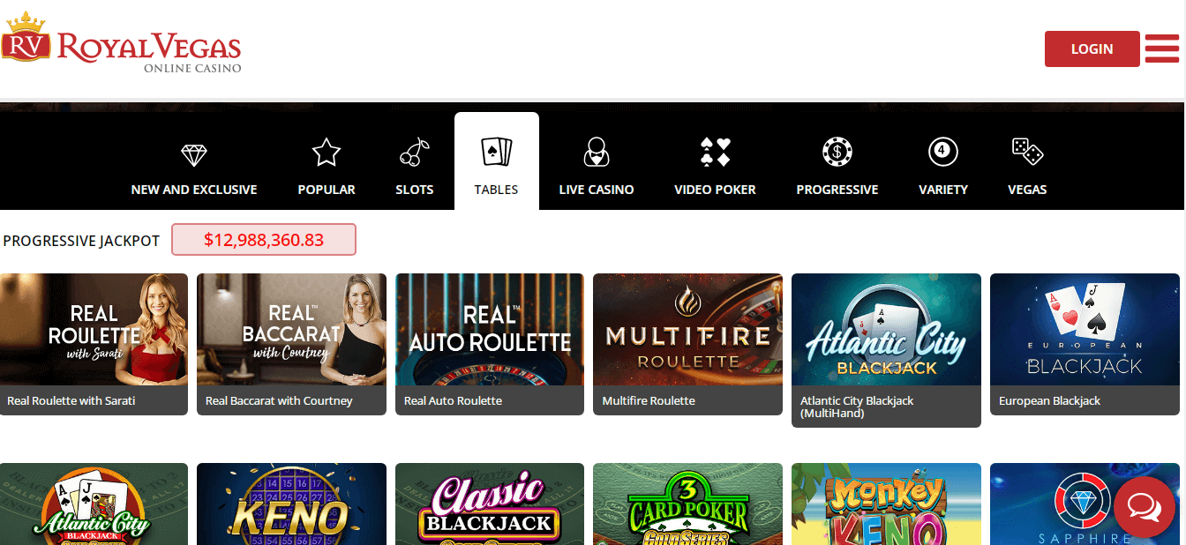Click the "Atlantic City Blackjack (MultiHand)" caption

pyautogui.click(x=857, y=407)
